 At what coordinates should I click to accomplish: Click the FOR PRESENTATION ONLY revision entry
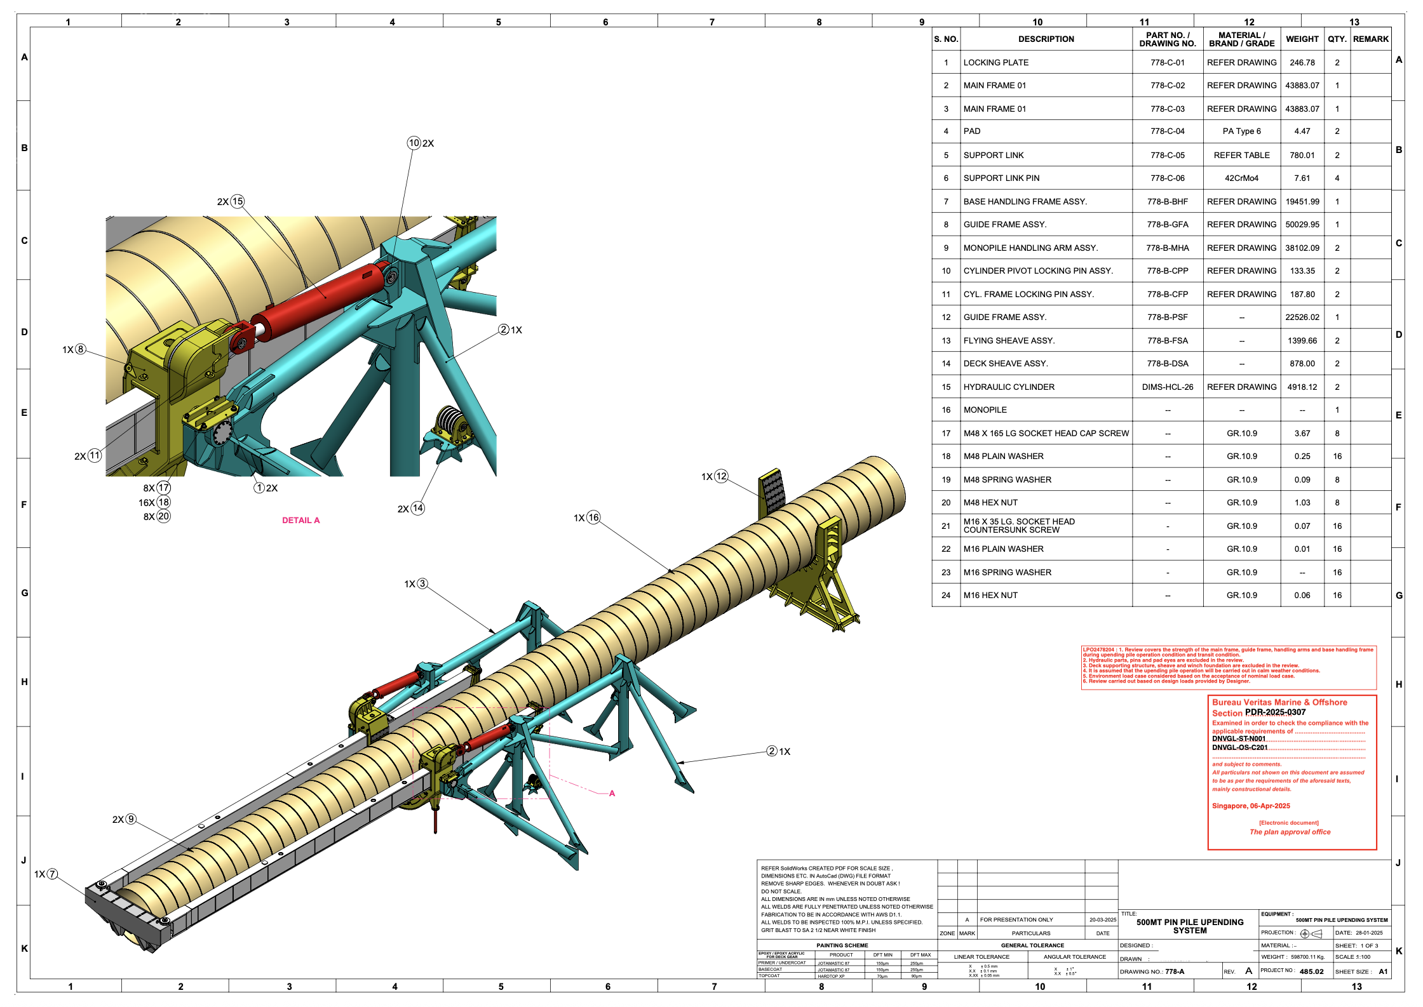click(1016, 919)
